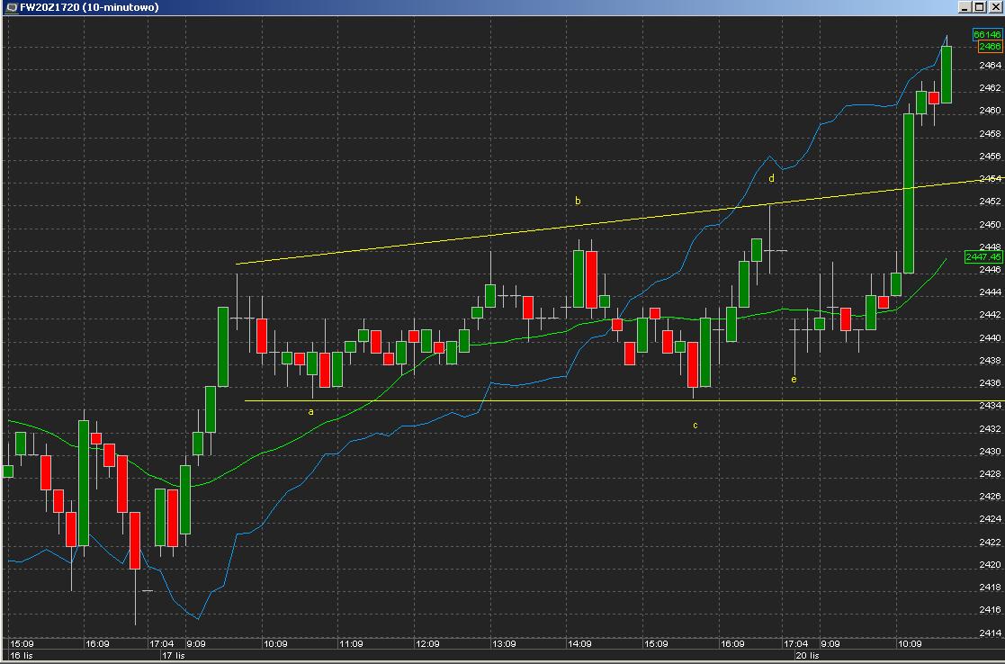Click the 2420 price axis label
Screen dimensions: 1005x664
point(991,565)
